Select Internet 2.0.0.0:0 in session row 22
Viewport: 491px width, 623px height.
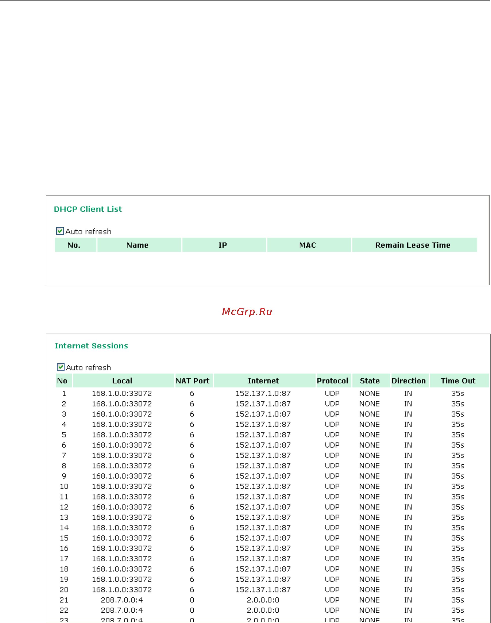pos(263,610)
